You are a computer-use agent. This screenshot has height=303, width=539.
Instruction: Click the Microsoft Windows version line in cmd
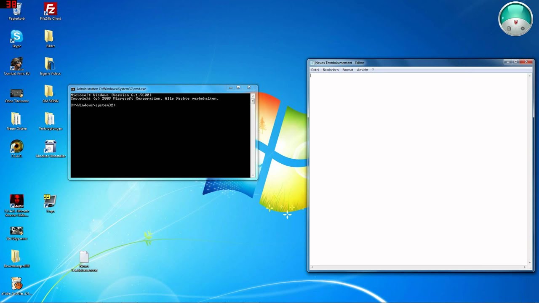[x=111, y=95]
